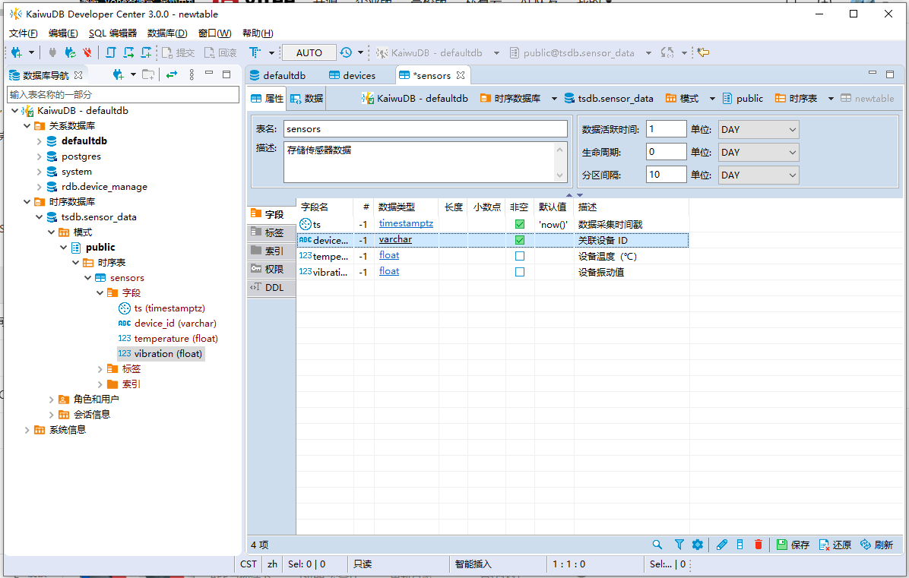
Task: Toggle the not-null checkbox for ts field
Action: (x=520, y=224)
